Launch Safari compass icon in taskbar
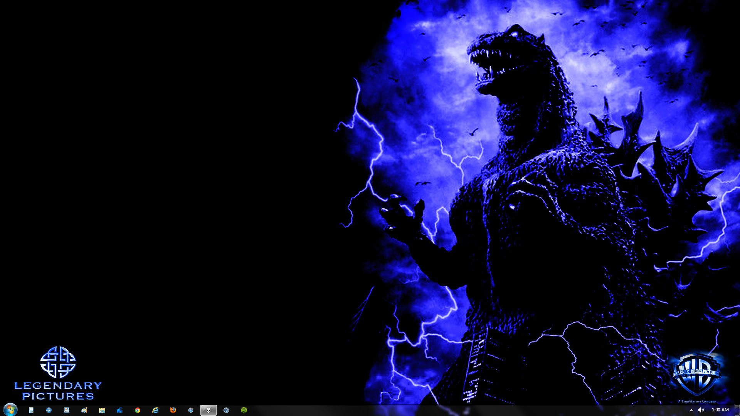 [191, 410]
